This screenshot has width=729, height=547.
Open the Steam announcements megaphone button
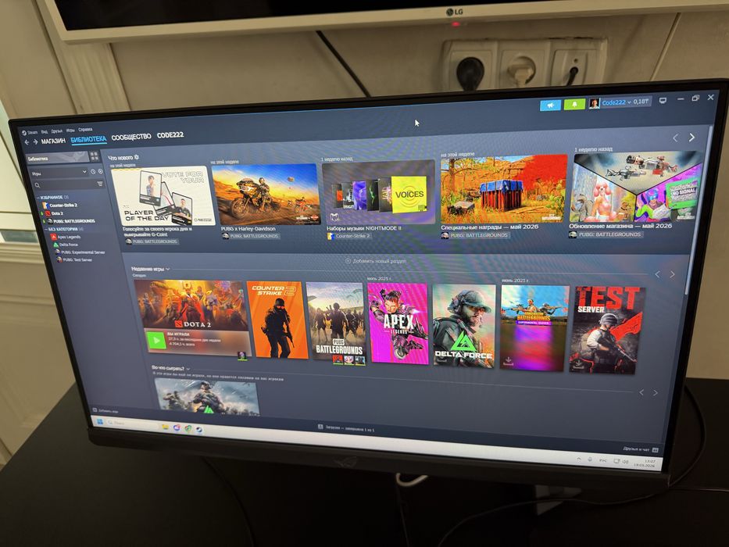[550, 105]
